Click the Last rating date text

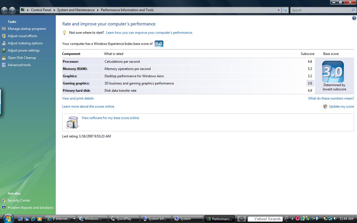(86, 136)
